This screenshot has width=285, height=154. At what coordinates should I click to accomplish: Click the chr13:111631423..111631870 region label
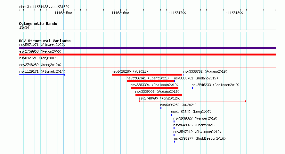pos(44,7)
